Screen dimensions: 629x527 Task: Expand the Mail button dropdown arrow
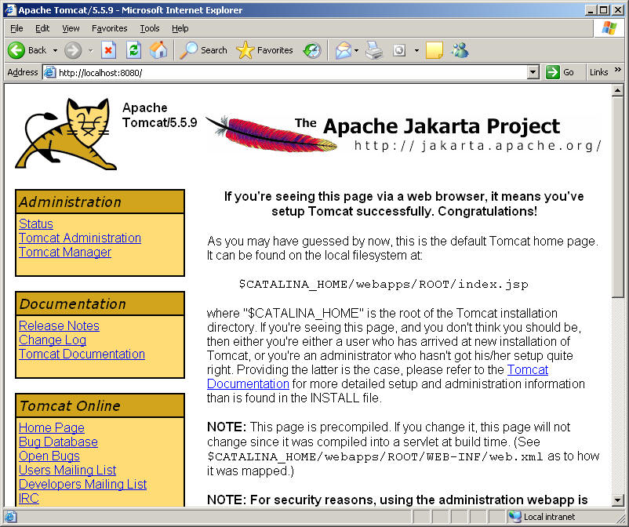[x=356, y=50]
